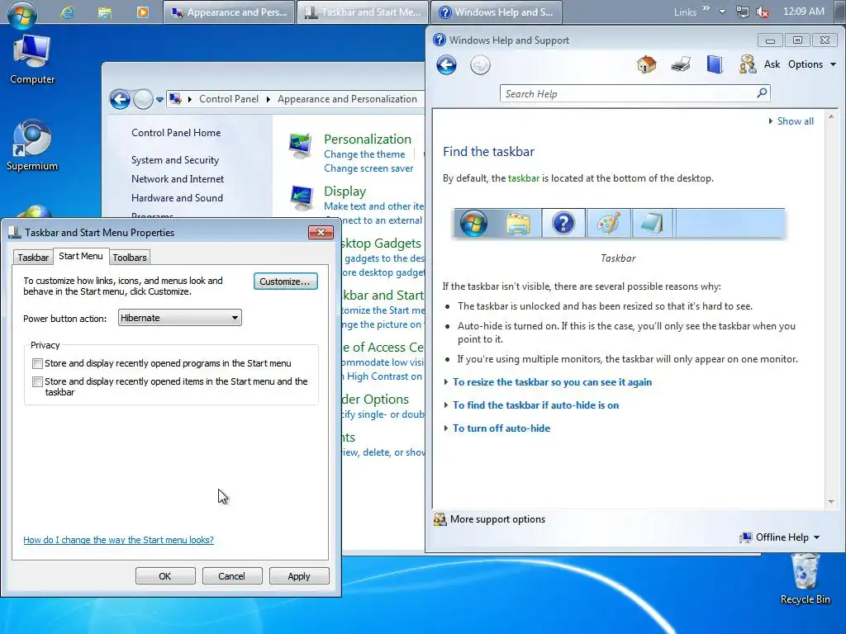Click the Control Panel address bar icon

click(175, 99)
